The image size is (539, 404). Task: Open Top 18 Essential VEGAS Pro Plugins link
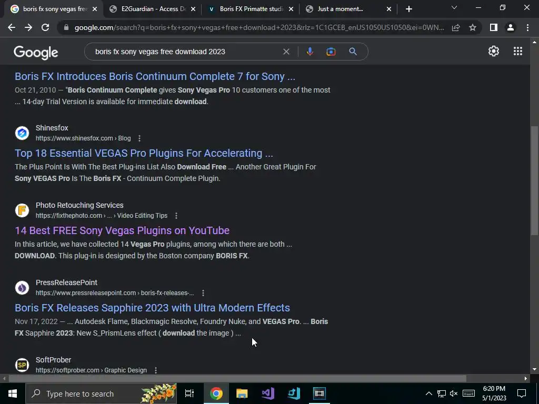tap(144, 153)
